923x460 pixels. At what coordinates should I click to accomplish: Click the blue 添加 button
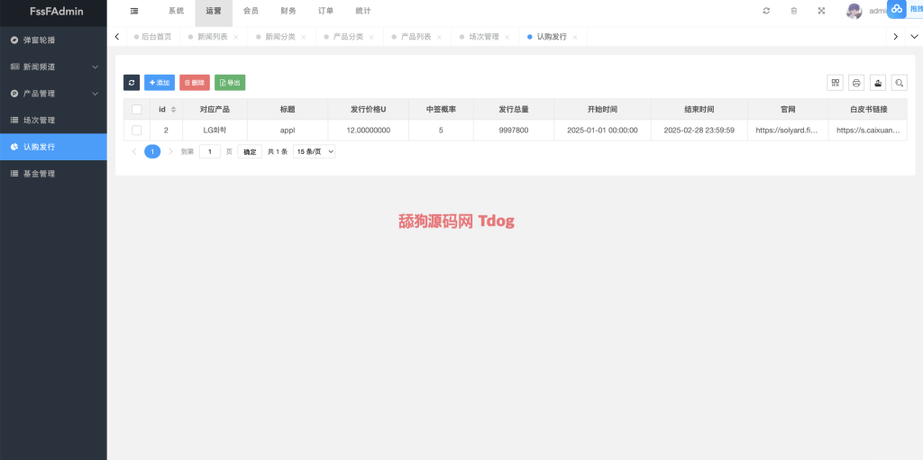point(160,82)
